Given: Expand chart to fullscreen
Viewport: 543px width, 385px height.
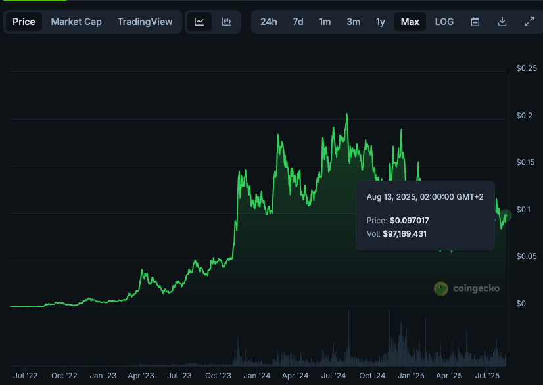Looking at the screenshot, I should (x=529, y=22).
